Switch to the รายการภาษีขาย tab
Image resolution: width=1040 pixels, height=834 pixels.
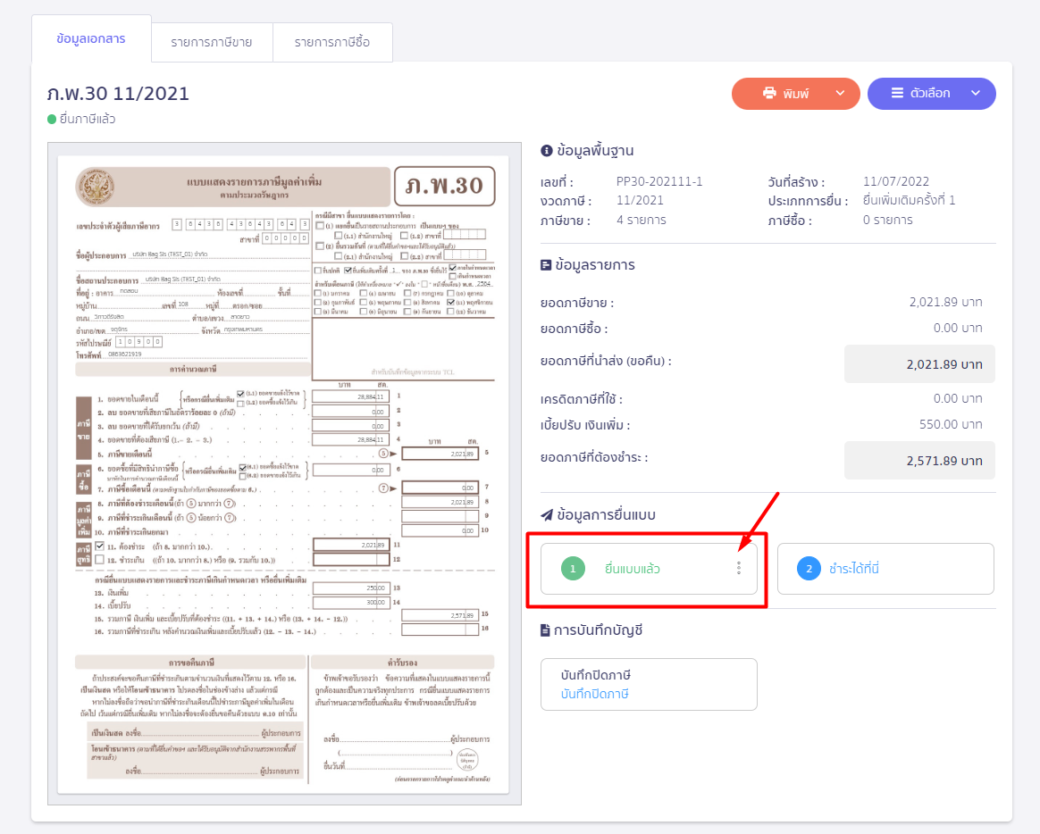coord(212,42)
